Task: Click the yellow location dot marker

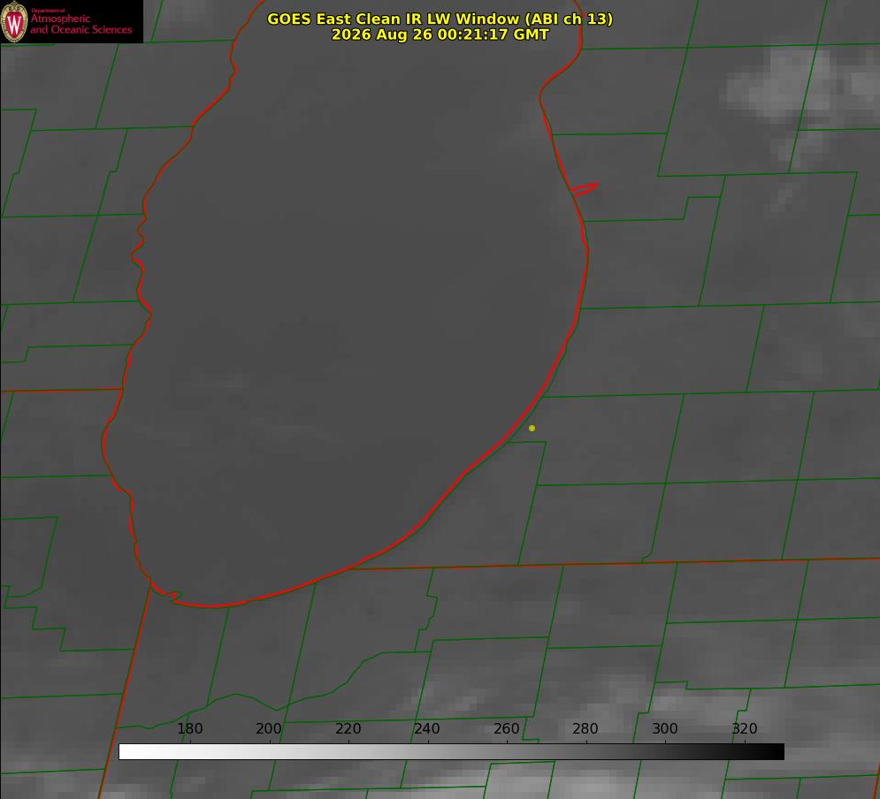Action: coord(532,428)
